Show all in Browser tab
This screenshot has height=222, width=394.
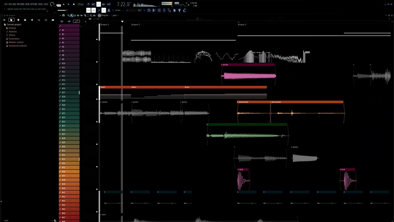tap(4, 20)
